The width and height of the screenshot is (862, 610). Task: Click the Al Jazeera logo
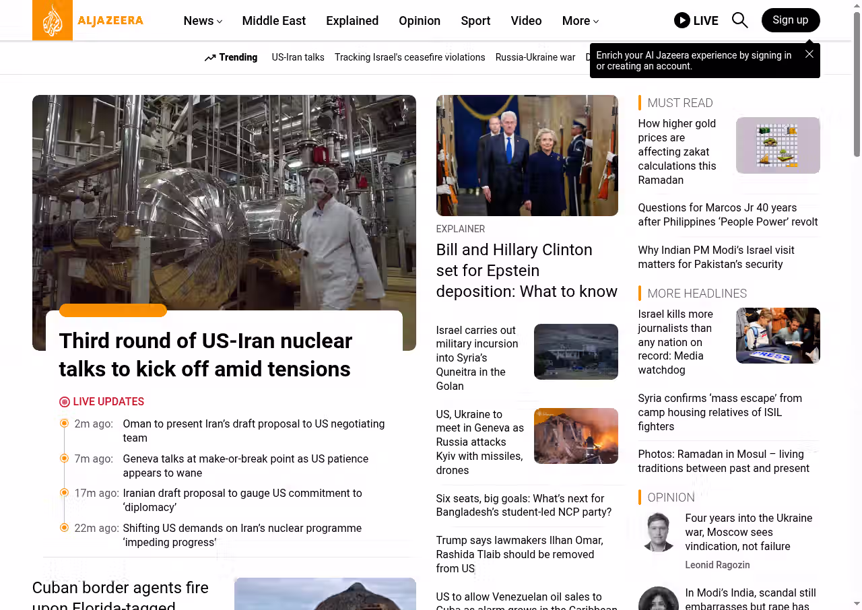click(x=88, y=20)
